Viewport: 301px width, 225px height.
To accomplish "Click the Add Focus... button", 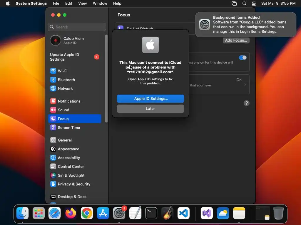I will tap(236, 40).
